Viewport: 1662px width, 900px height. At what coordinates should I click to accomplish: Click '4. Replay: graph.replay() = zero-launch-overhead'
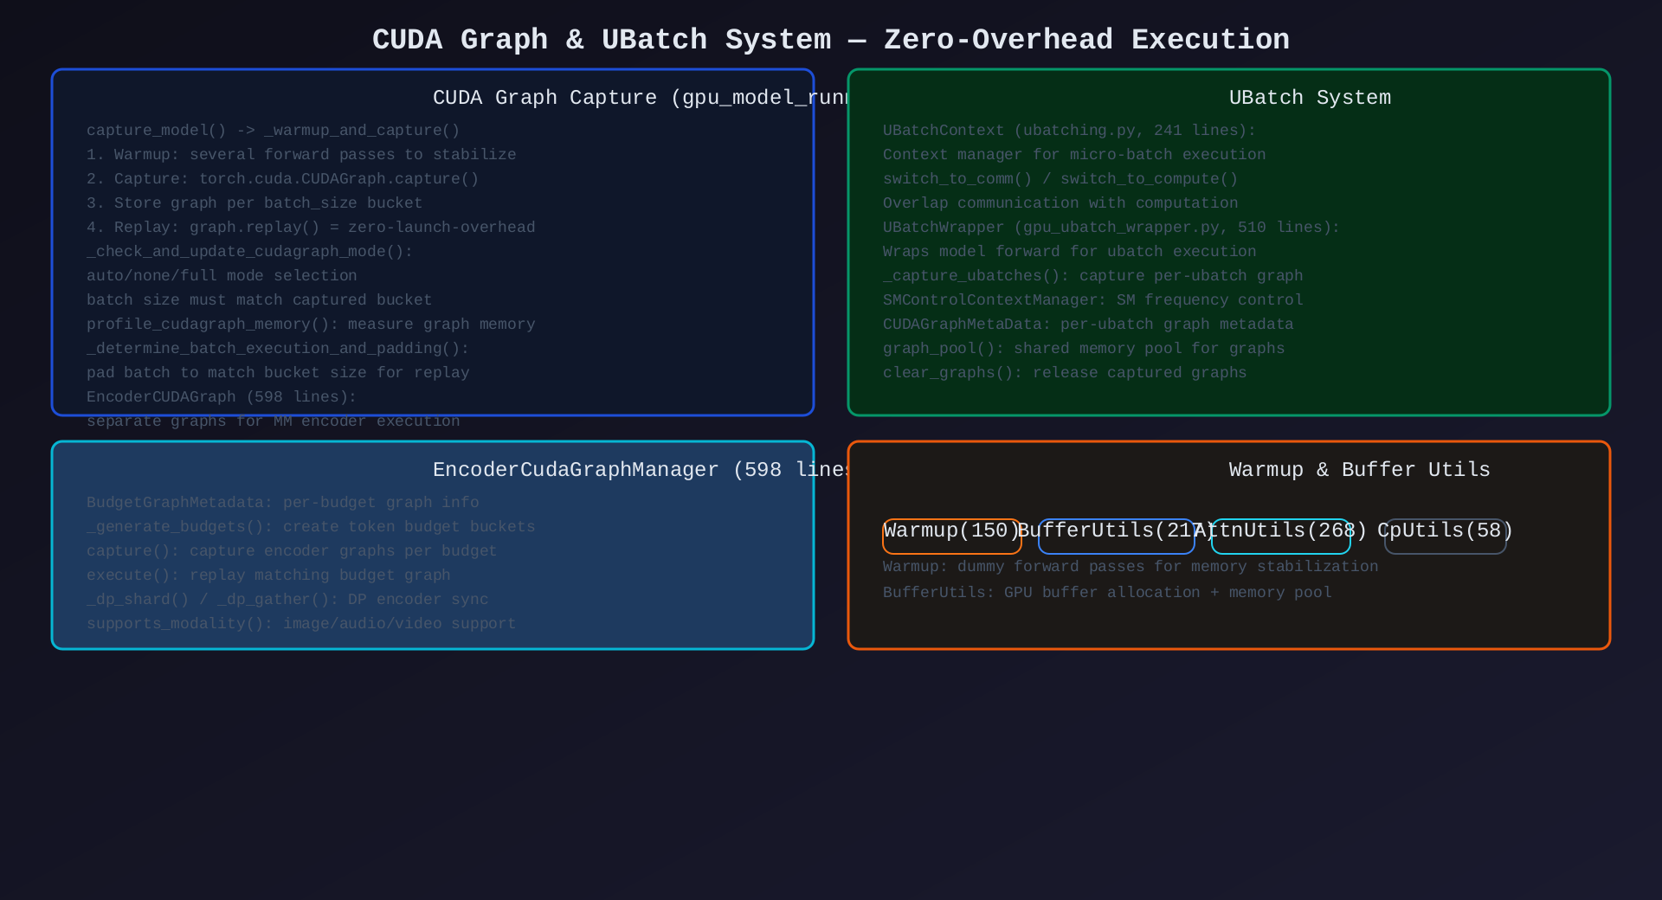tap(311, 228)
